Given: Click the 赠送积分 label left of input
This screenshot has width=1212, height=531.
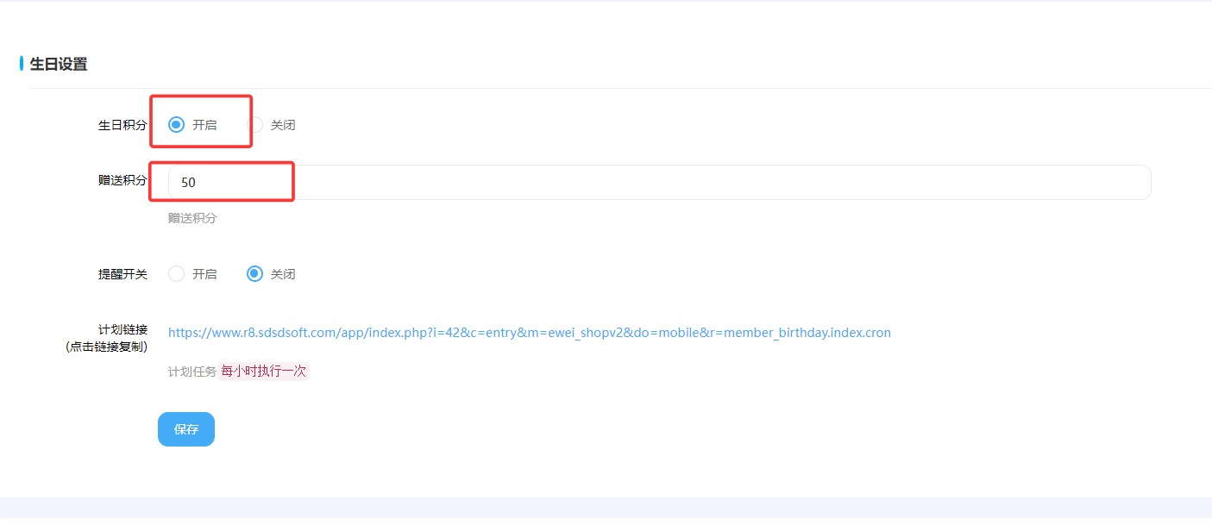Looking at the screenshot, I should pyautogui.click(x=122, y=180).
